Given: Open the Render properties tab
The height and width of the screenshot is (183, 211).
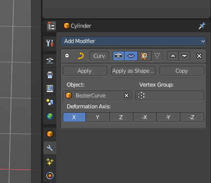Looking at the screenshot, I should (x=50, y=61).
